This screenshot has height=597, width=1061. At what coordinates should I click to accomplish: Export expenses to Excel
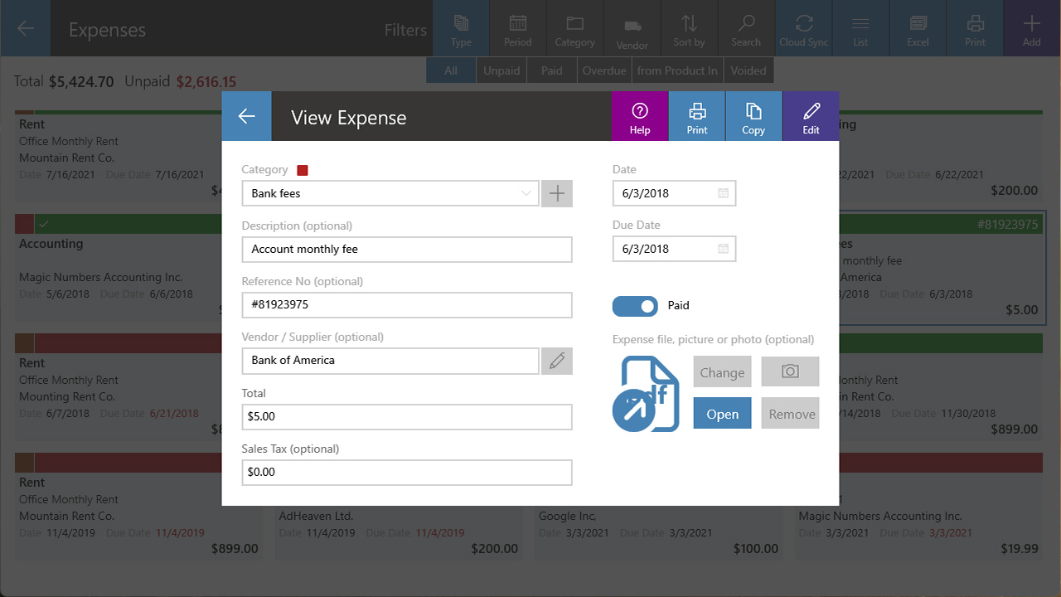click(918, 28)
